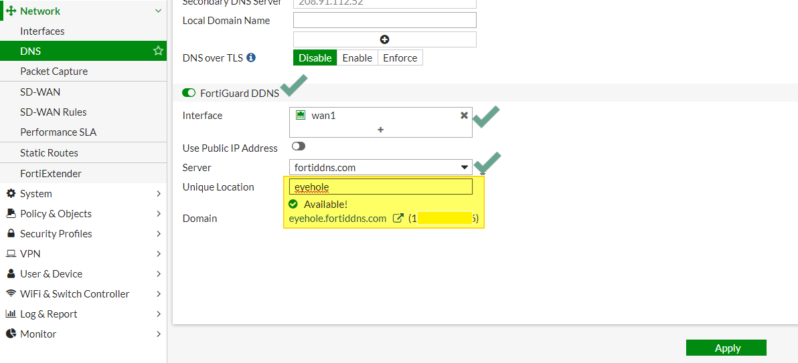Open the Static Routes page
This screenshot has width=798, height=363.
[x=84, y=153]
